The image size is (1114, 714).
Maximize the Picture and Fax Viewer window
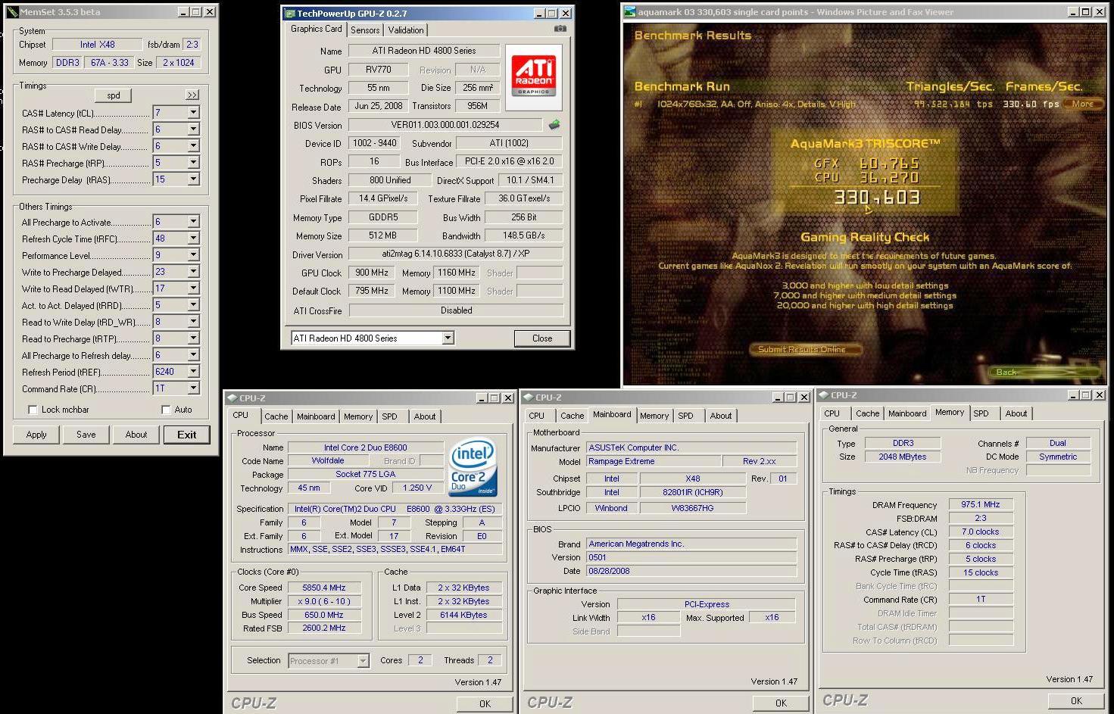[x=1085, y=12]
